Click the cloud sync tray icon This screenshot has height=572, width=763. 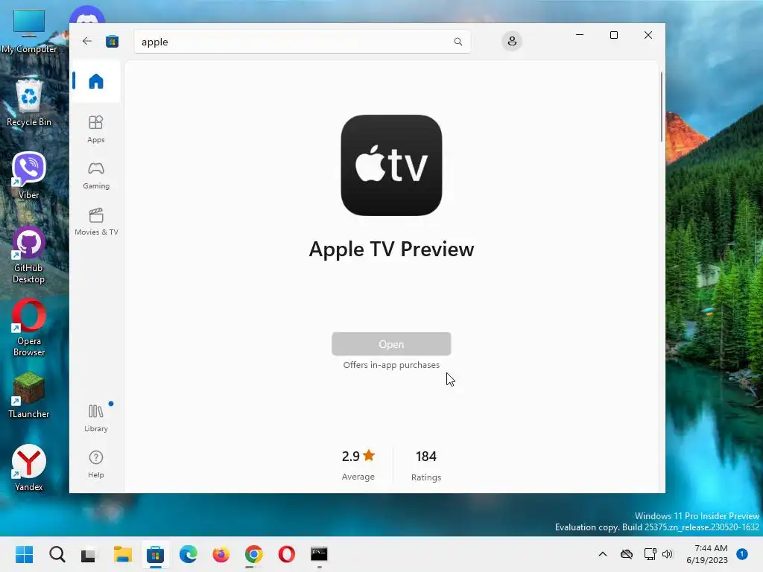pos(626,554)
